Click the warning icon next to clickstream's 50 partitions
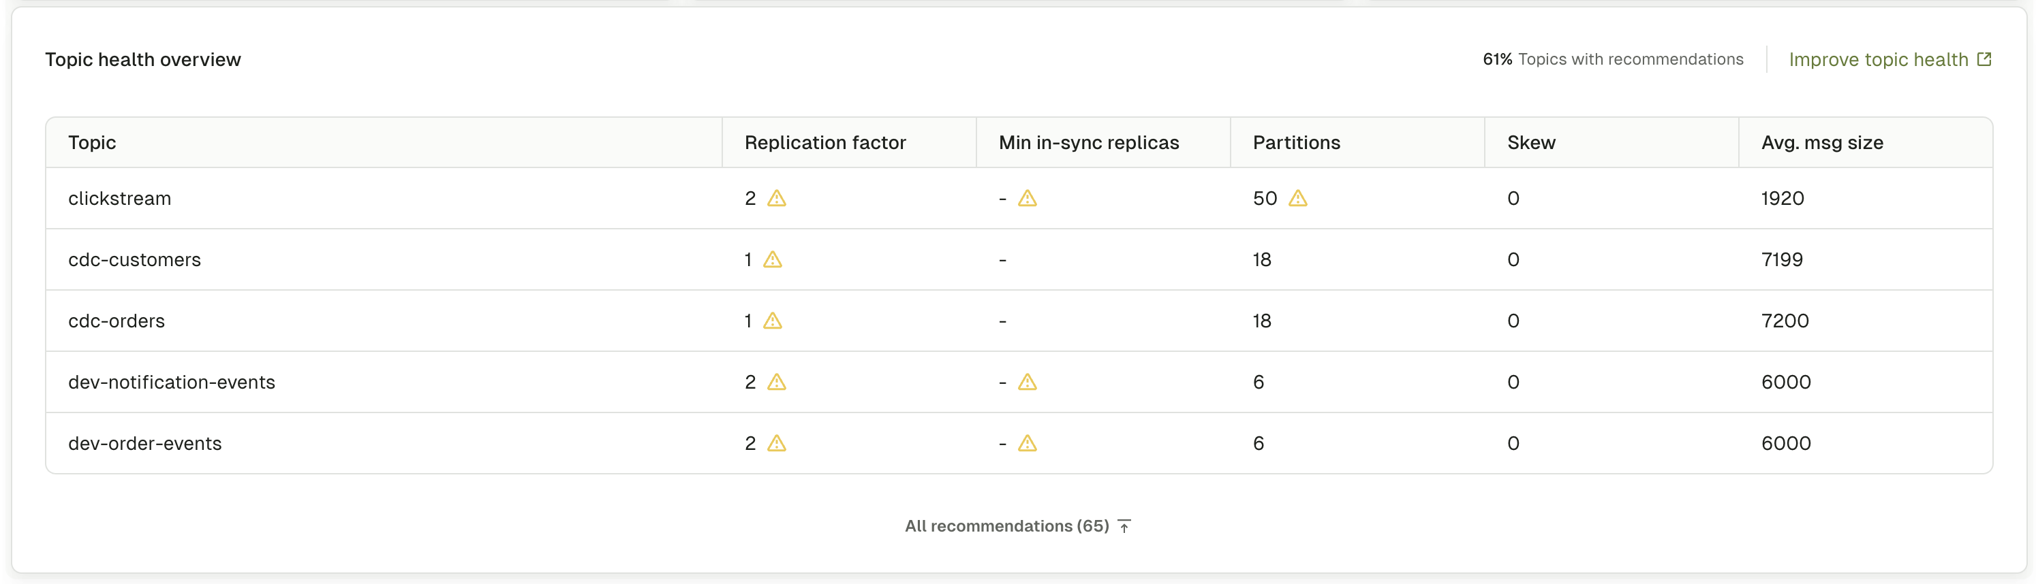The width and height of the screenshot is (2036, 584). 1299,199
